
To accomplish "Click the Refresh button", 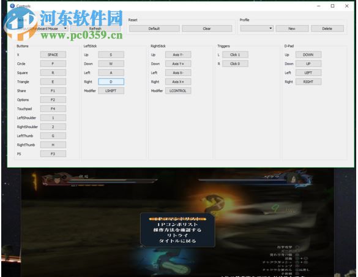I will click(95, 29).
